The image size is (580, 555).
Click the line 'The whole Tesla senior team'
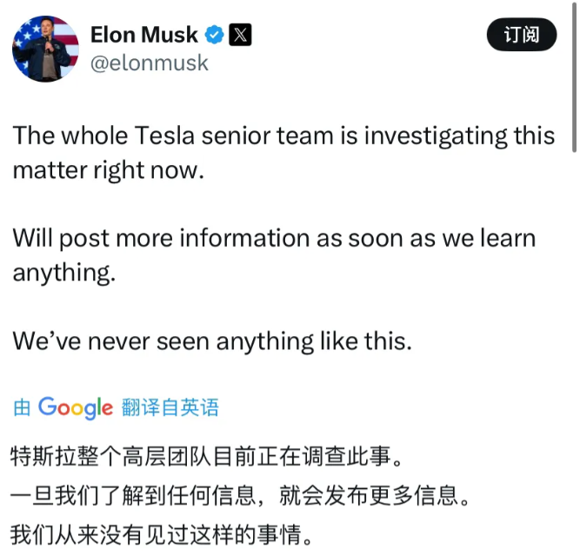283,136
